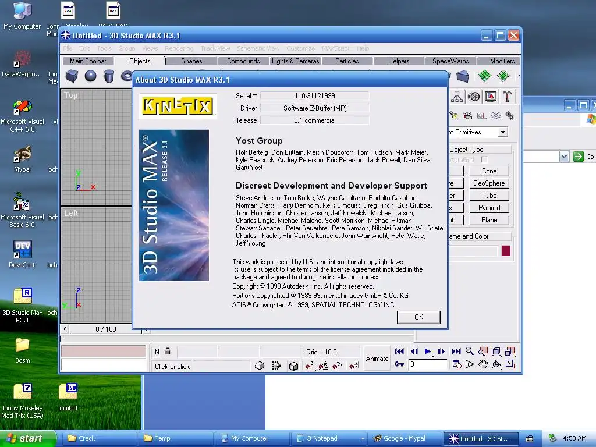Select the Arc Rotate viewport tool

[x=496, y=364]
